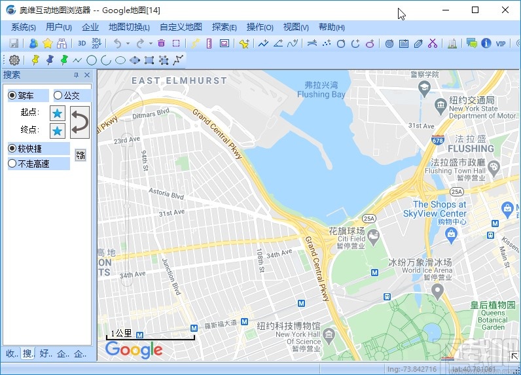Select the zigzag line drawing tool
Screen dimensions: 521x375
77,60
